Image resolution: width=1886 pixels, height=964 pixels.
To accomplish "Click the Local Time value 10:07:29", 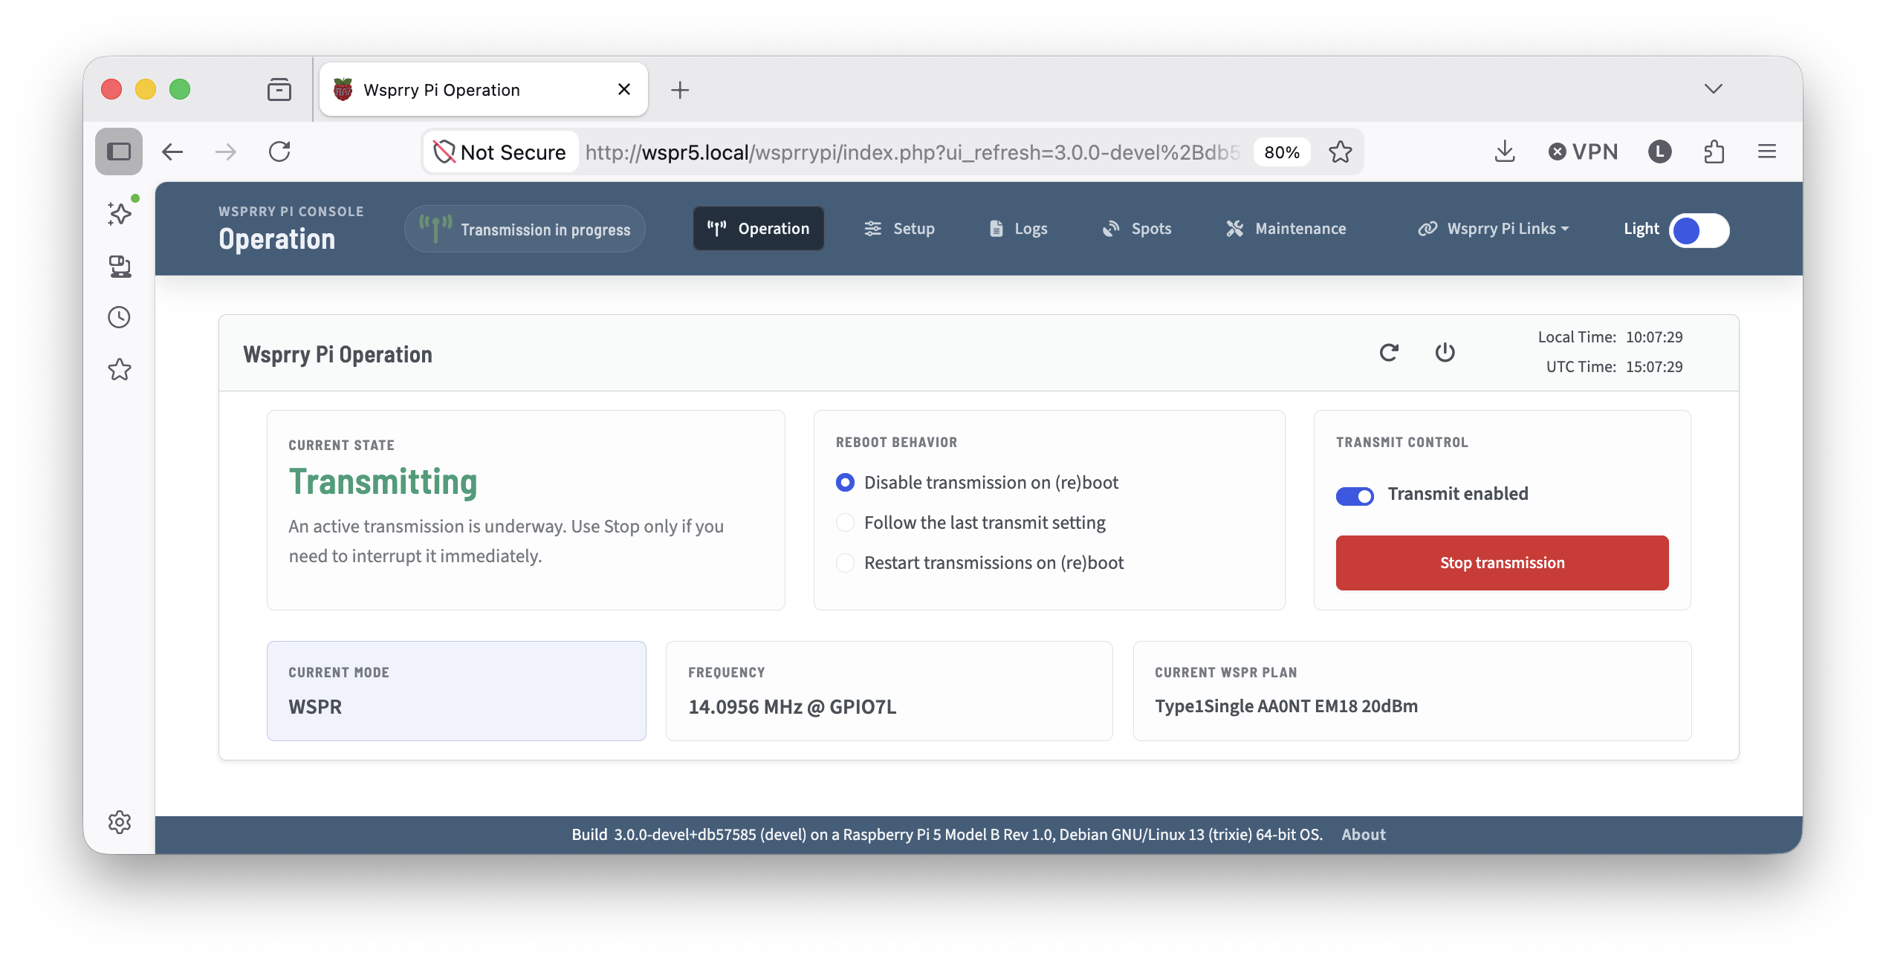I will point(1654,337).
